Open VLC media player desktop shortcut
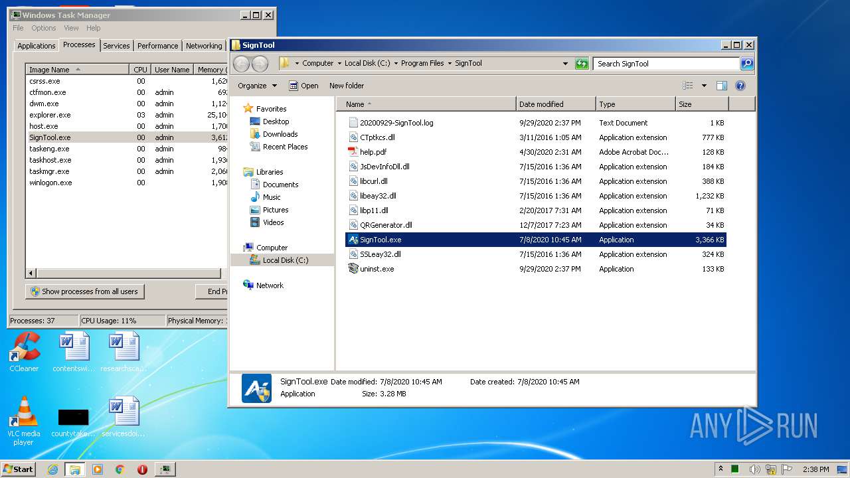 [24, 421]
